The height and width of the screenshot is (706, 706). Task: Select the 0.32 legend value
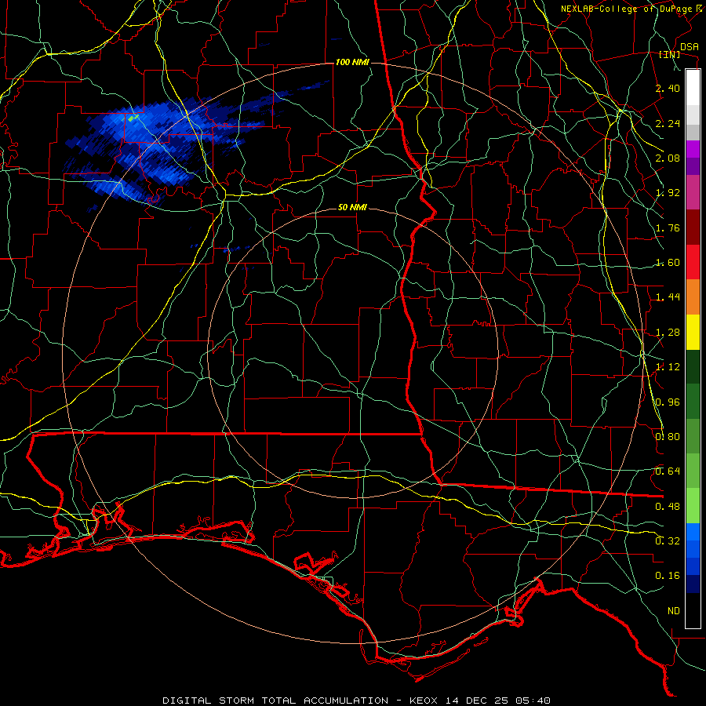click(668, 541)
